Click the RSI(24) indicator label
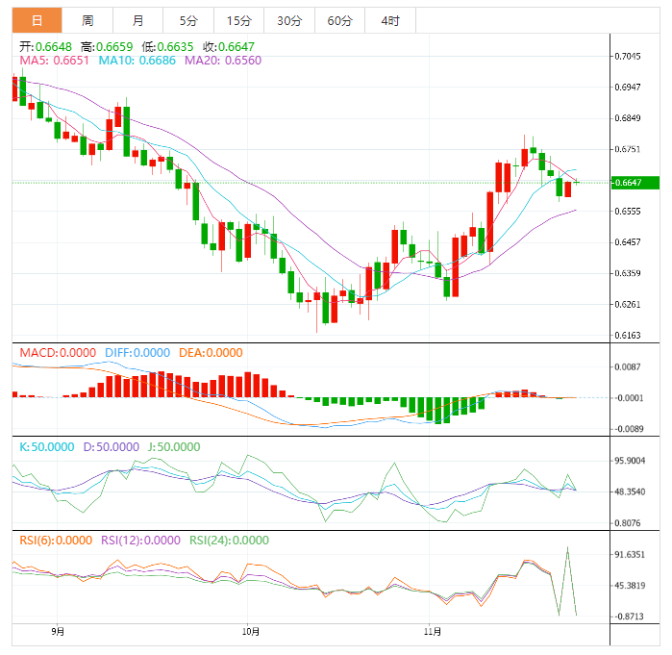Viewport: 672px width, 655px height. [x=228, y=541]
